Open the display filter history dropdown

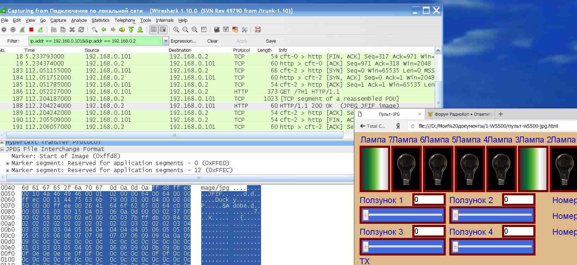[x=166, y=41]
